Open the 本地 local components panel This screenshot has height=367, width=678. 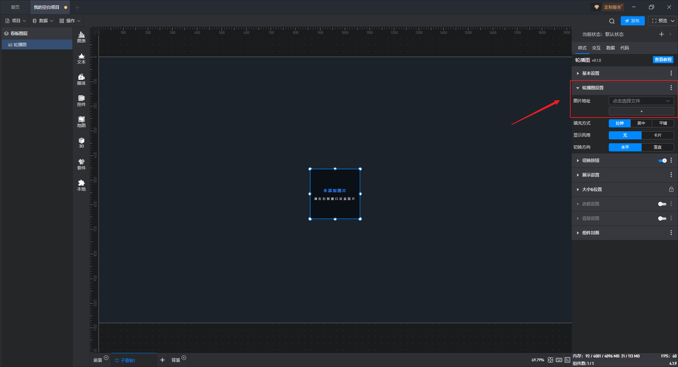click(81, 185)
